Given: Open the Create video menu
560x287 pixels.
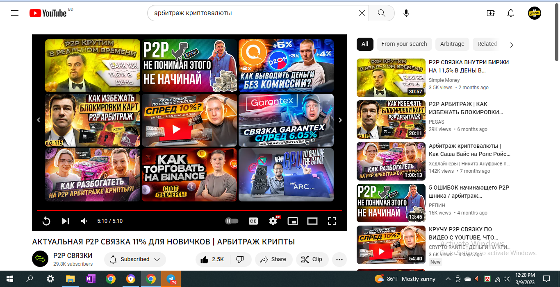Looking at the screenshot, I should [x=491, y=13].
